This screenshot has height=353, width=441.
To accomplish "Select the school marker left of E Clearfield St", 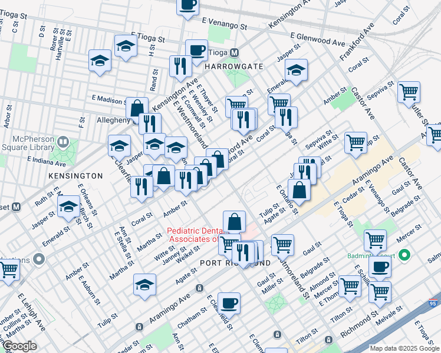I will 119,146.
